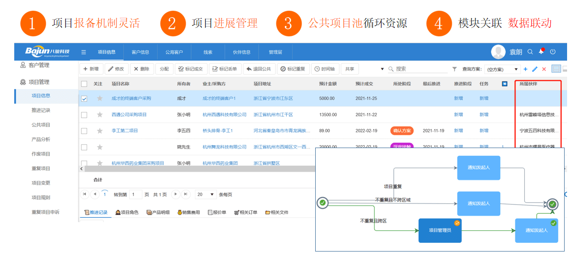Uncheck the 成才的终端客户采购 row checkbox
The height and width of the screenshot is (253, 571).
coord(84,99)
